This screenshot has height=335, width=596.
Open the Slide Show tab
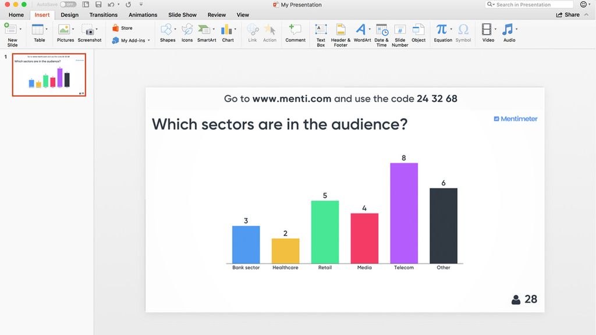[x=182, y=15]
